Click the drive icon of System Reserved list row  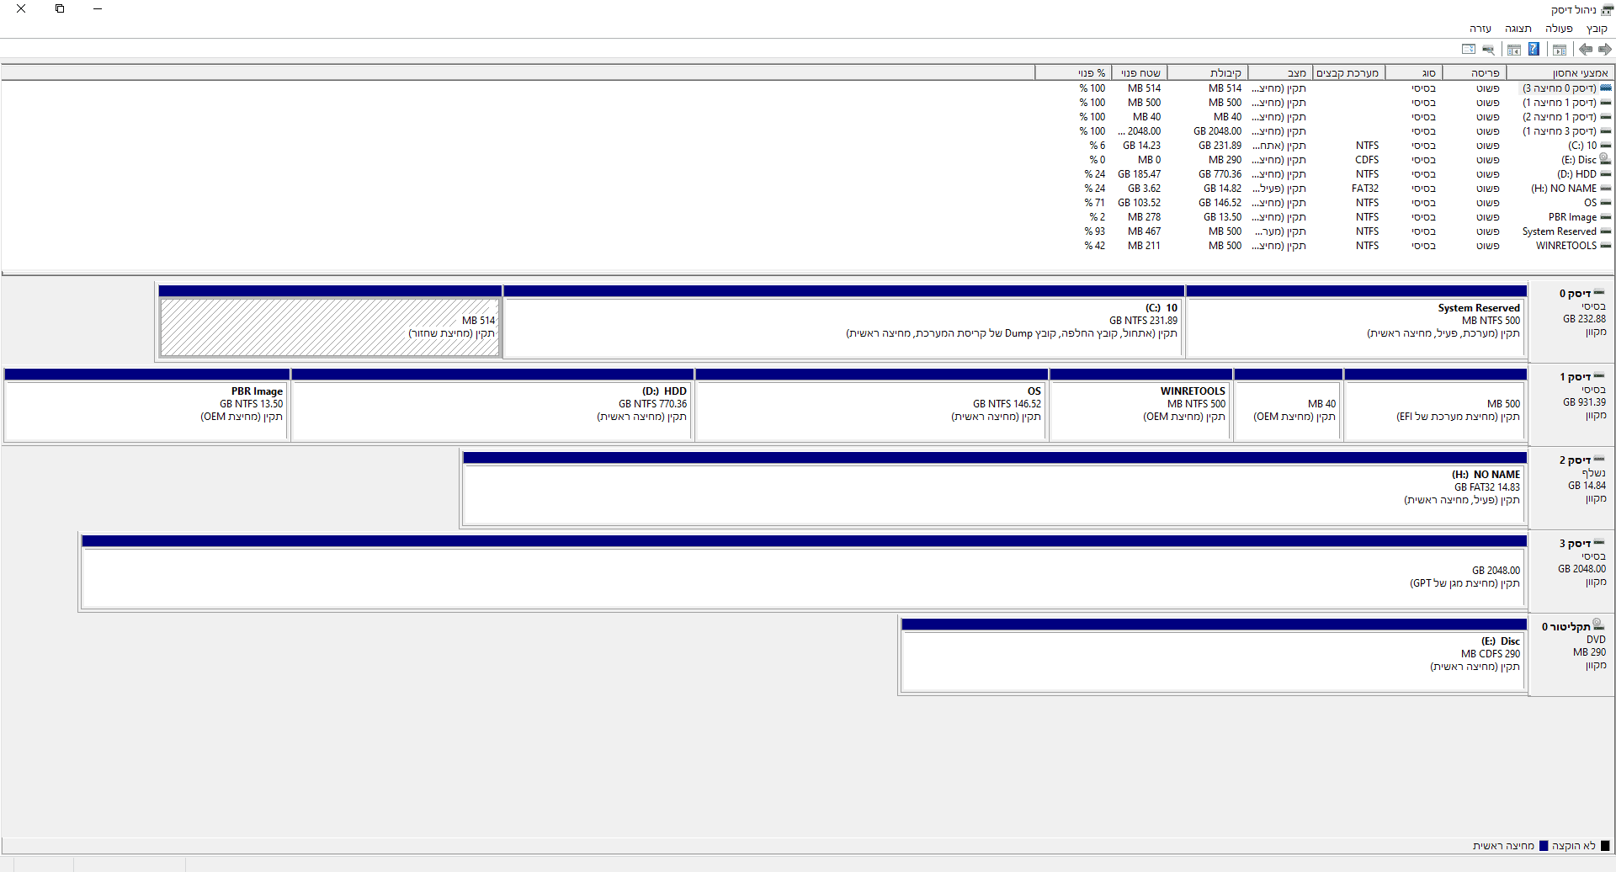(1606, 231)
